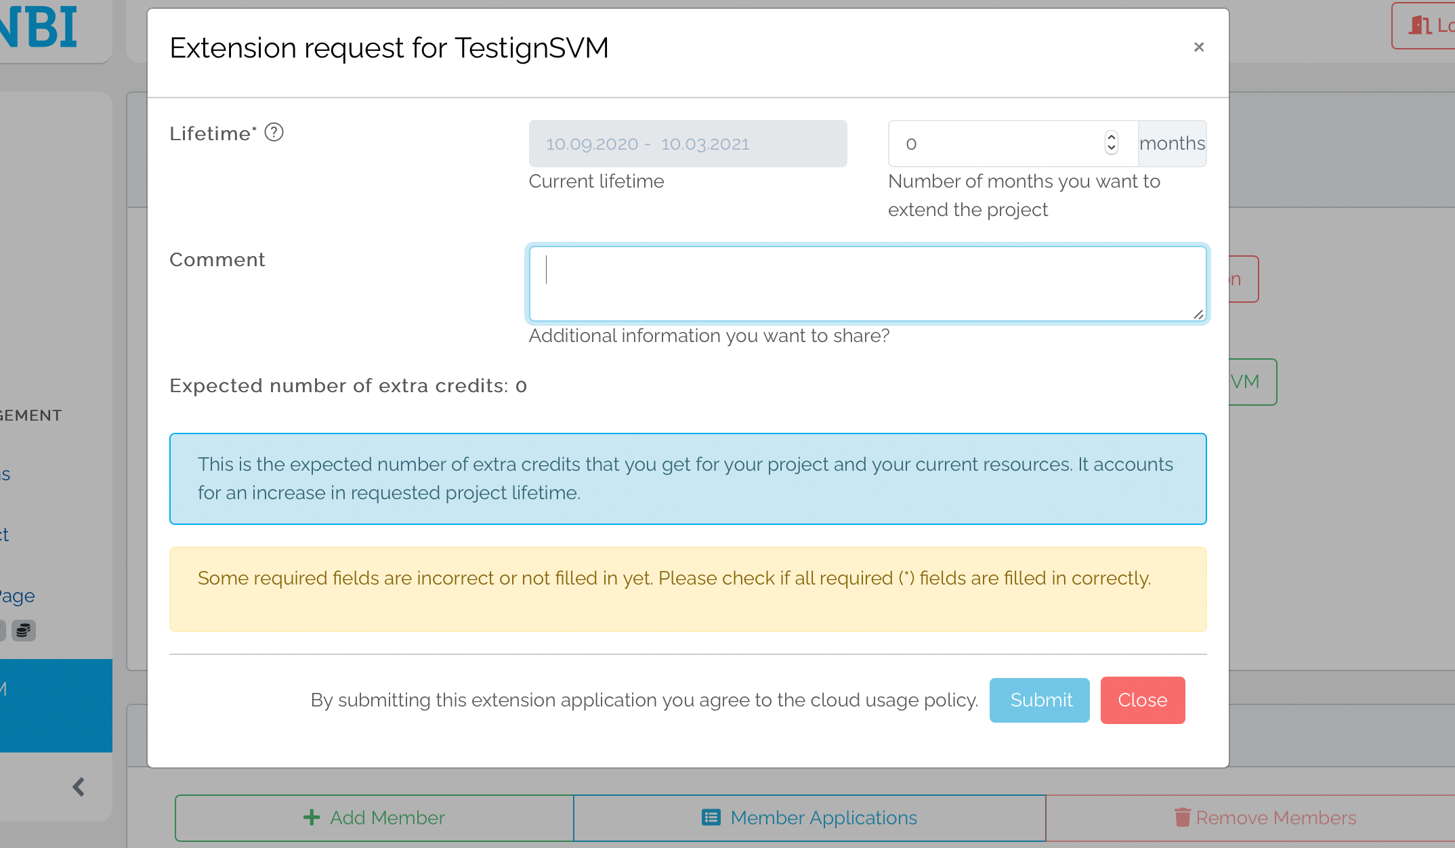The width and height of the screenshot is (1455, 848).
Task: Click the Comment box resize handle
Action: [x=1198, y=314]
